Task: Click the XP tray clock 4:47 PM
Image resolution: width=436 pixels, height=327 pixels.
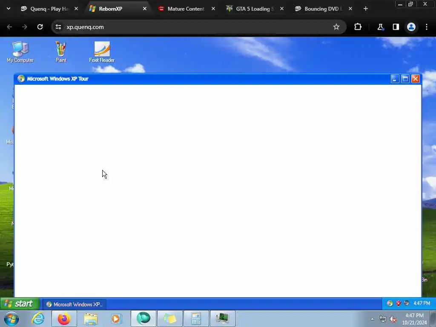Action: click(422, 303)
